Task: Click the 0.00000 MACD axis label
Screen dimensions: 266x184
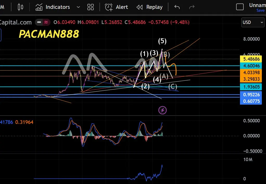Action: click(x=251, y=136)
